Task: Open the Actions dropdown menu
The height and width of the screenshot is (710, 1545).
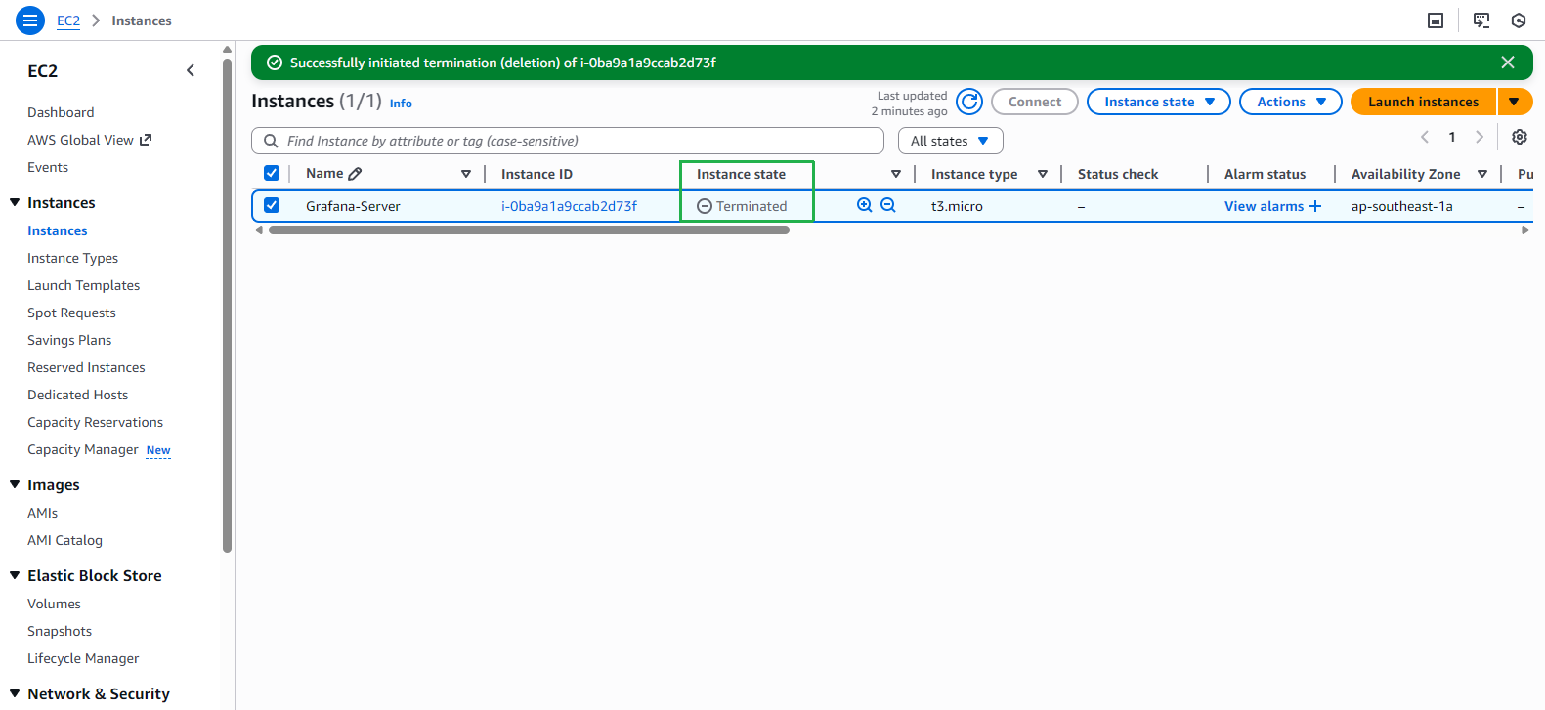Action: (x=1291, y=102)
